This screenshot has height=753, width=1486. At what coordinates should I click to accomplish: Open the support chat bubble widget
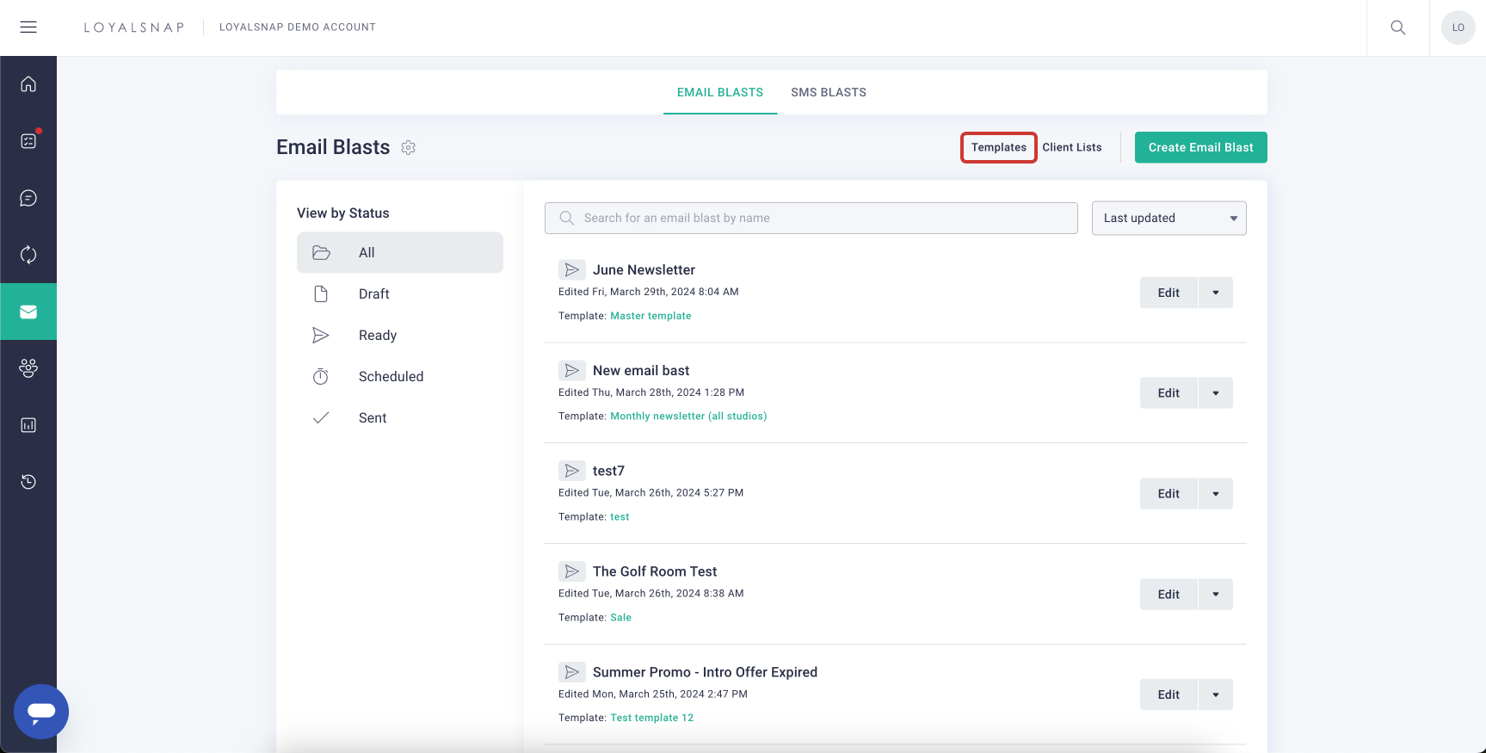point(41,712)
